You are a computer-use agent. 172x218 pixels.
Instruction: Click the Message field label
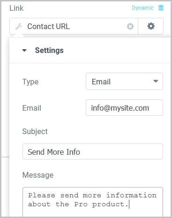38,175
